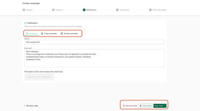Switch to the 7 day reminder tab
The height and width of the screenshot is (111, 200).
click(x=49, y=34)
